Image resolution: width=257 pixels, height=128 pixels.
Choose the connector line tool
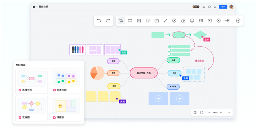point(165,20)
